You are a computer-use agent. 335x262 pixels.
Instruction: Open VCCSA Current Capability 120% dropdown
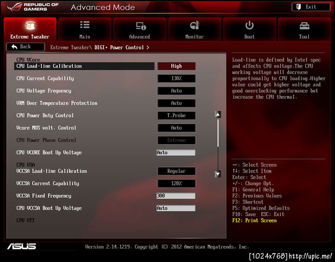click(x=176, y=183)
